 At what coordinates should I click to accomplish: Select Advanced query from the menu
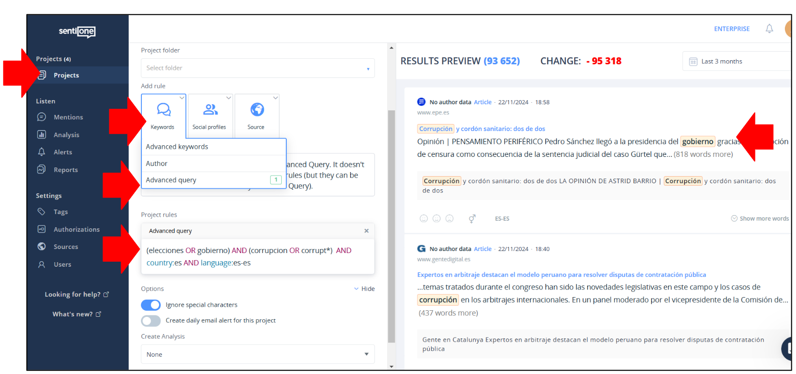point(214,180)
